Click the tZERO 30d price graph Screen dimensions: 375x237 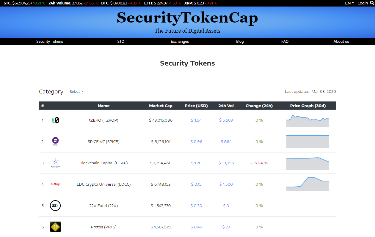308,120
